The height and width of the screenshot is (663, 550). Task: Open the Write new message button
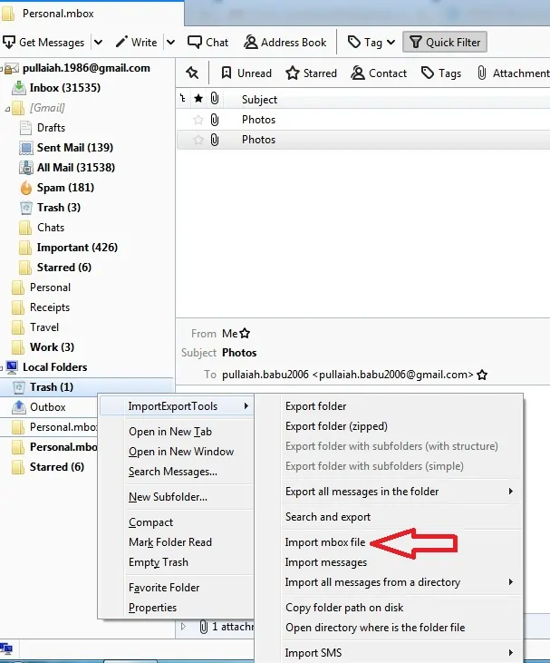(x=134, y=43)
